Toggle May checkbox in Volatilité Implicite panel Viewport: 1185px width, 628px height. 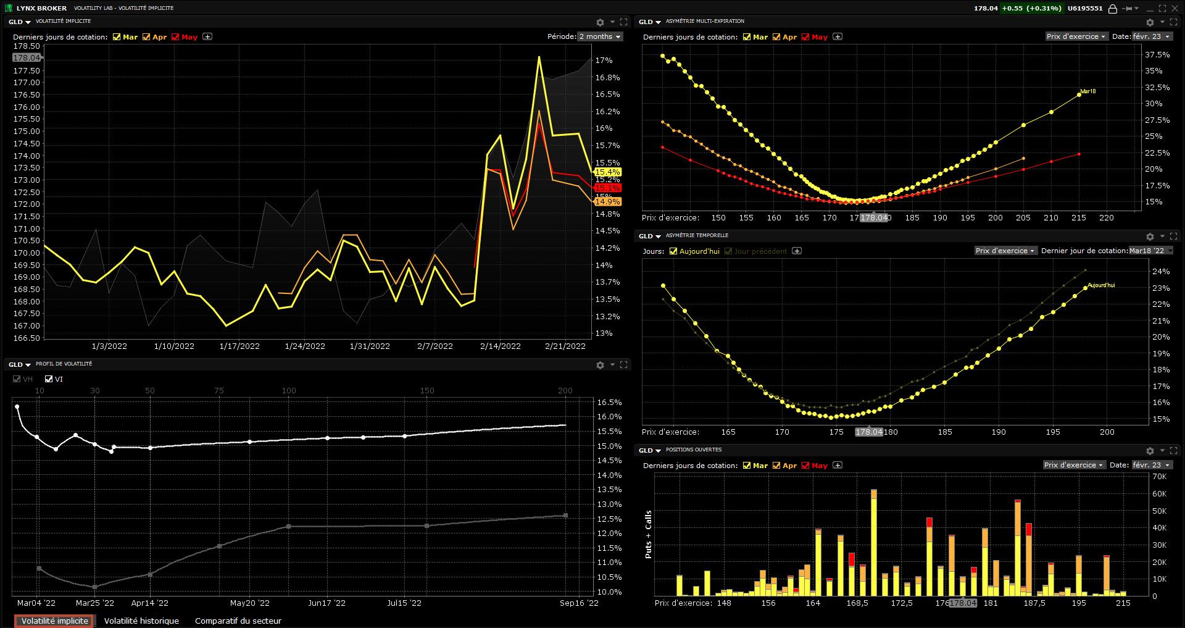175,36
